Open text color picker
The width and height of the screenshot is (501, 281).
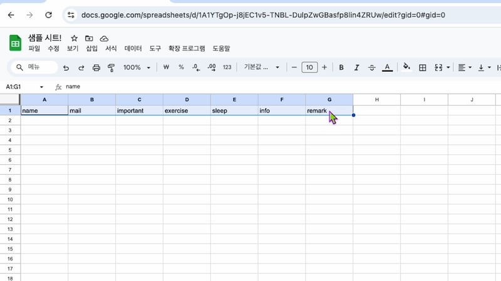387,67
